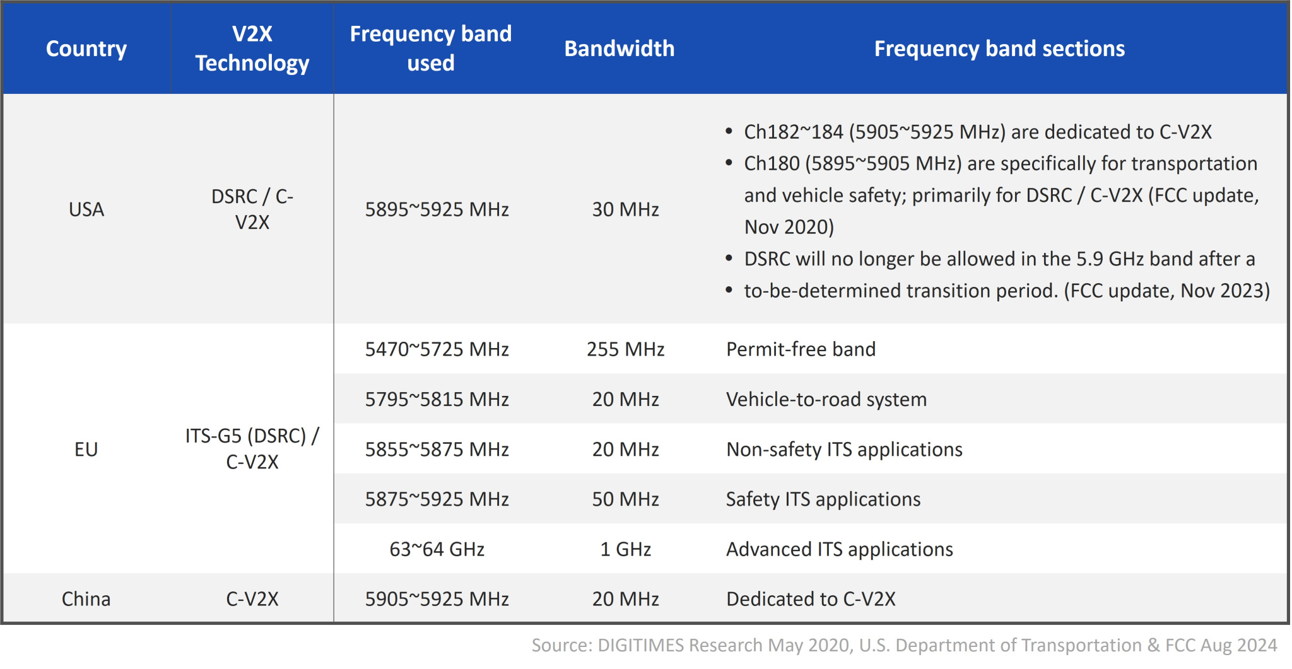Click the 255 MHz bandwidth cell

pos(625,349)
